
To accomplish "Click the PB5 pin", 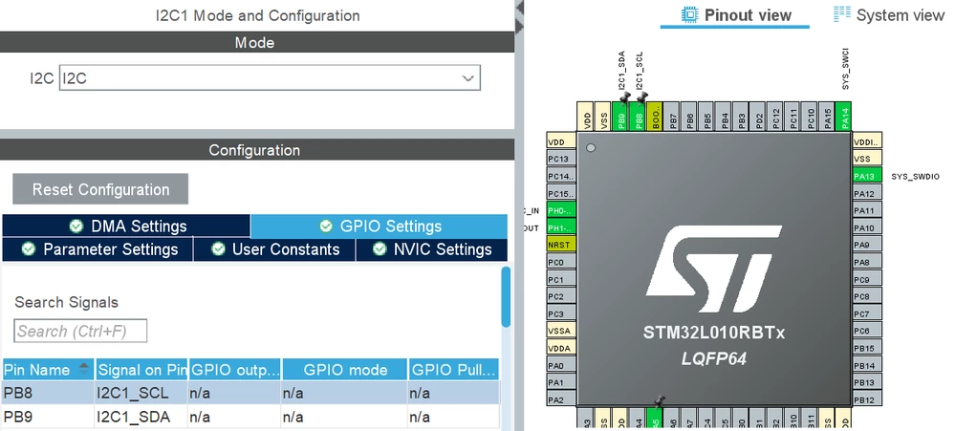I will [x=707, y=117].
